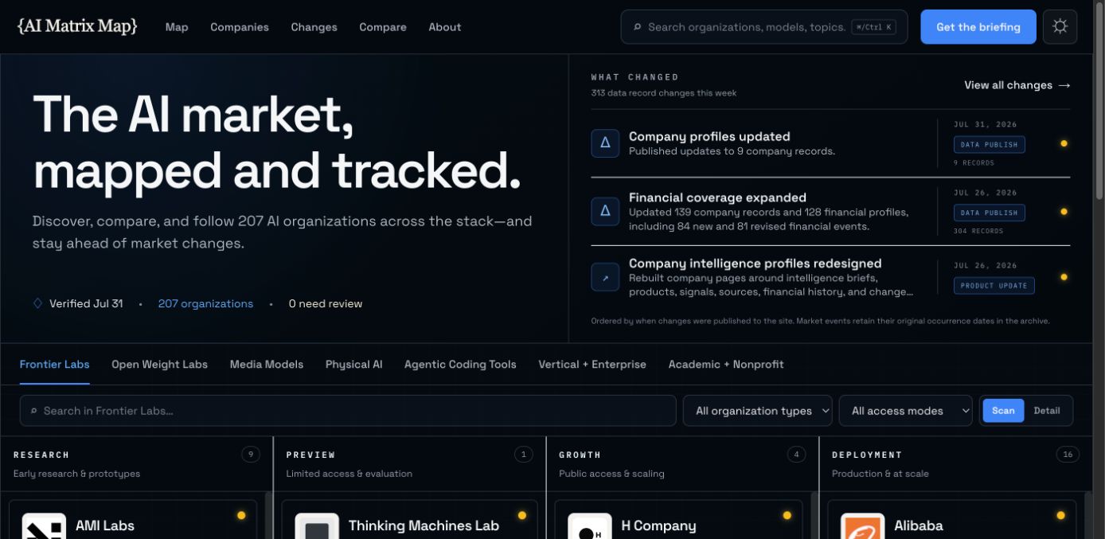Select the Frontier Labs tab
The width and height of the screenshot is (1105, 539).
click(x=54, y=365)
